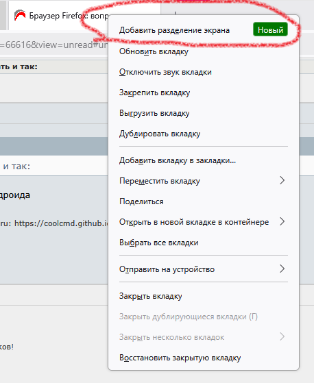Image resolution: width=314 pixels, height=383 pixels.
Task: Select "Закрепить вкладку" entry
Action: 204,92
